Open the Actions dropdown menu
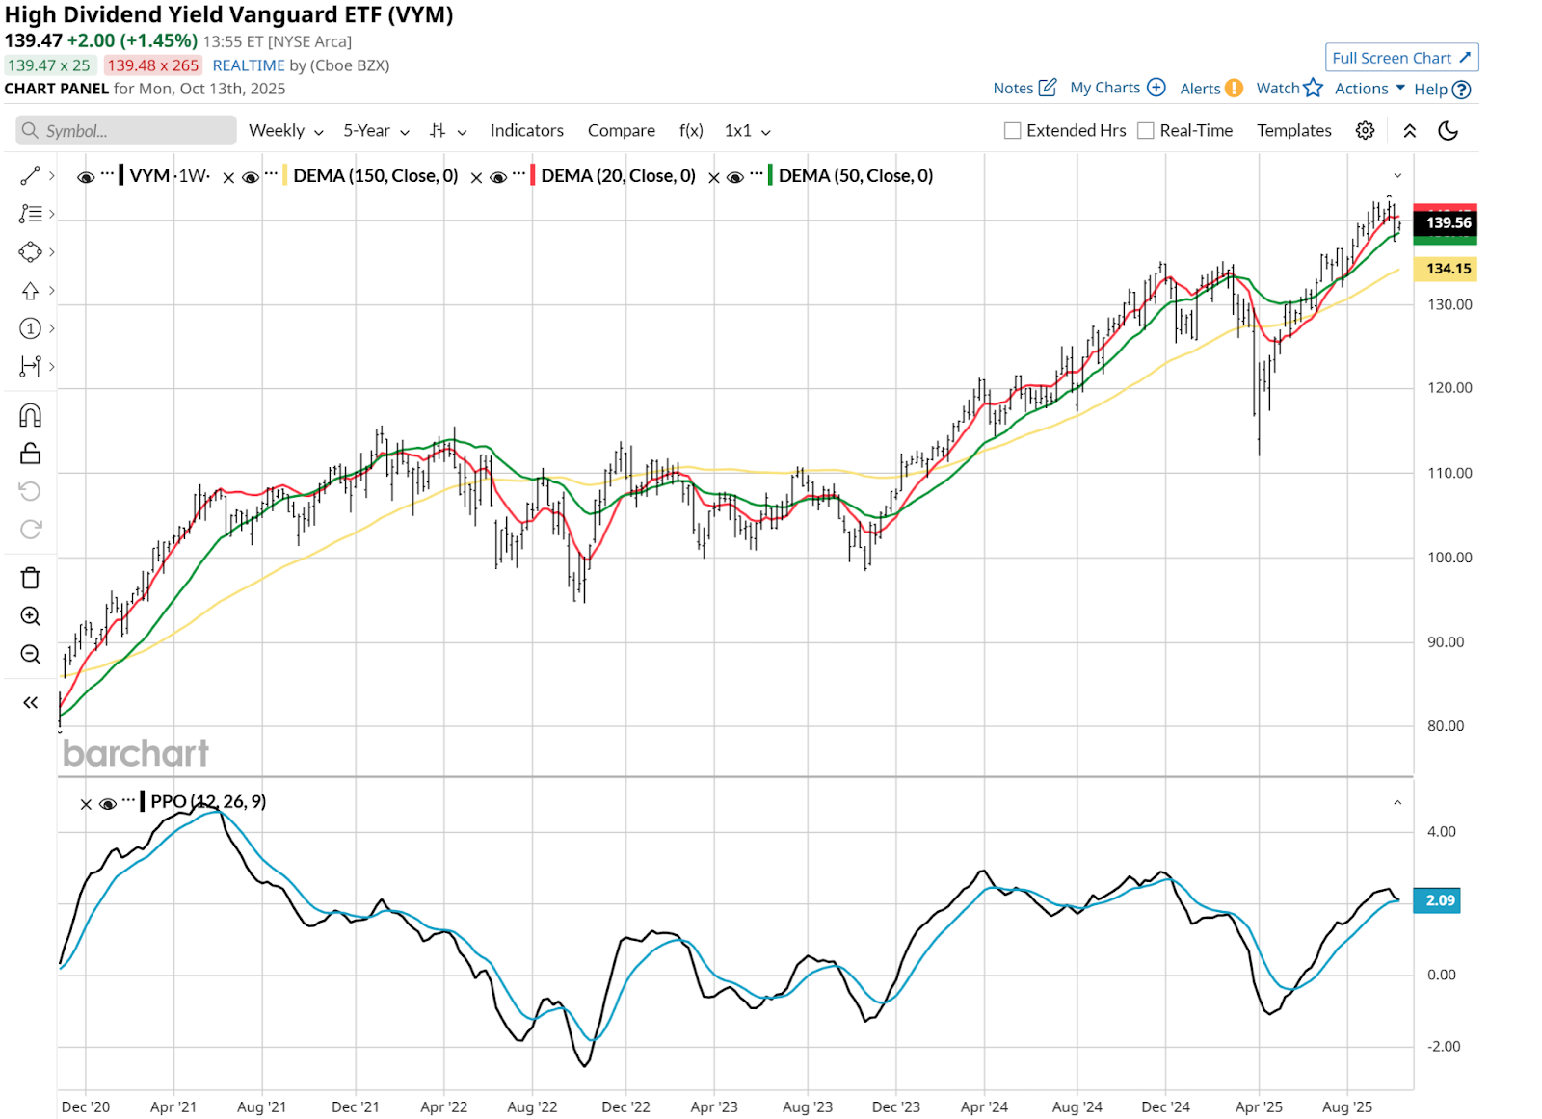This screenshot has height=1119, width=1542. [1369, 88]
